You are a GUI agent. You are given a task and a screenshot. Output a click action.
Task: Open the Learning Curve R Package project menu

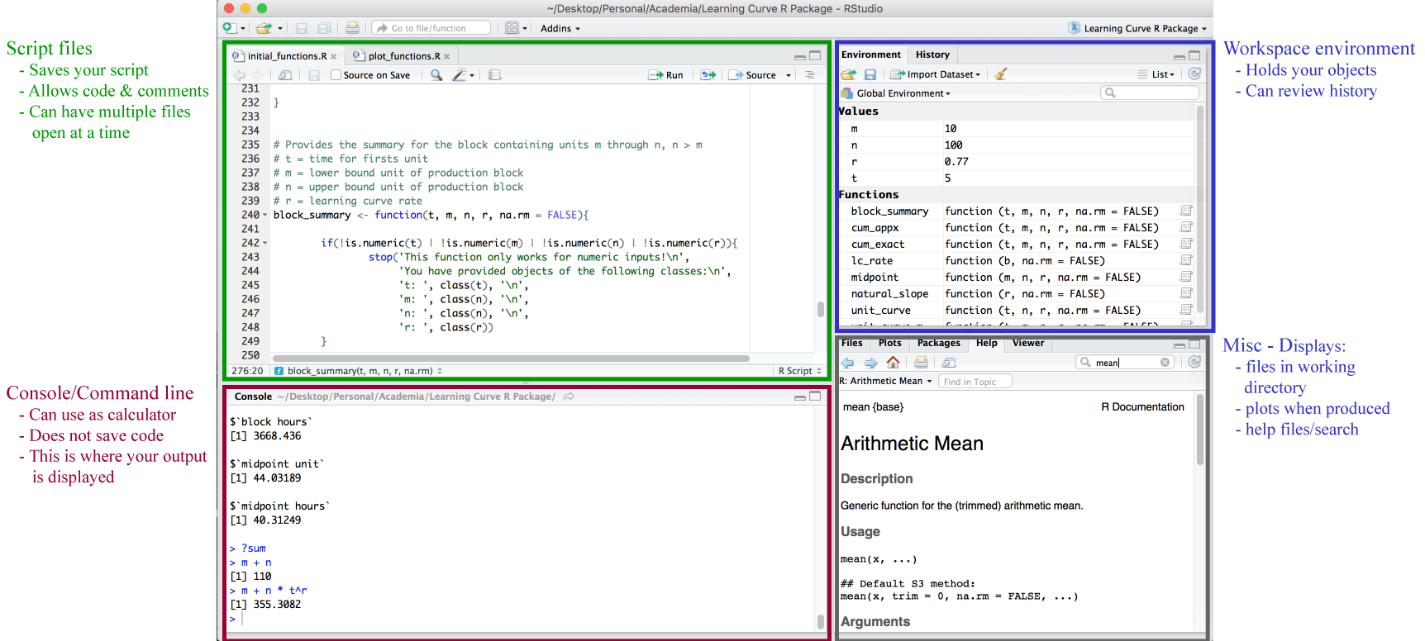(1137, 28)
